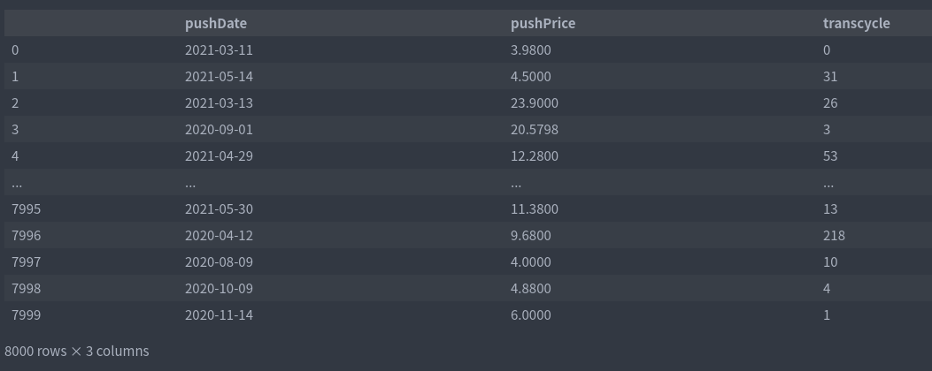Click the row index 7995
This screenshot has width=932, height=371.
27,209
